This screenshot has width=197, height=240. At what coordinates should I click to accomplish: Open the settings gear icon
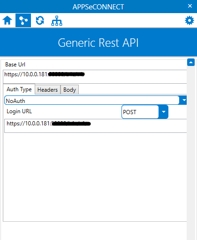pyautogui.click(x=189, y=21)
